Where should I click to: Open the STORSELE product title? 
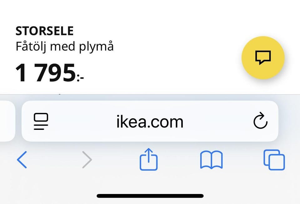44,31
